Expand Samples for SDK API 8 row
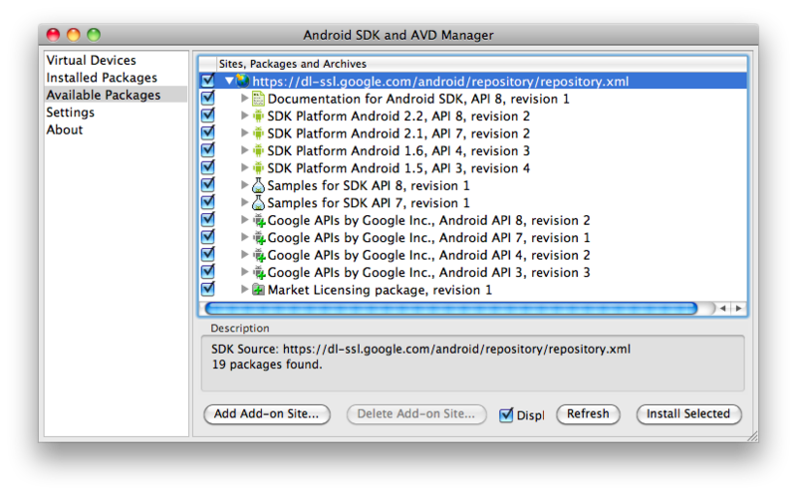 244,184
